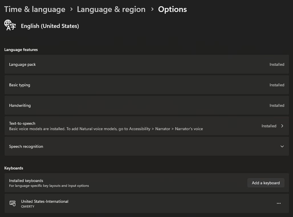Click the language-specific key layouts description
Viewport: 293px width, 217px height.
pyautogui.click(x=49, y=186)
